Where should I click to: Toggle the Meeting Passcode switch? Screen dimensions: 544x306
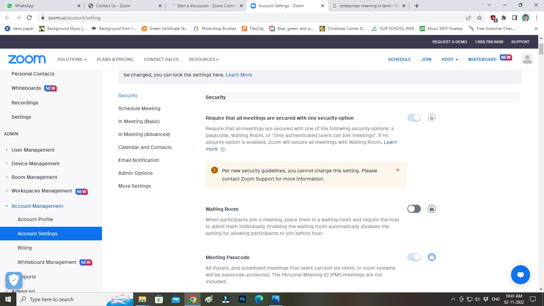click(414, 257)
